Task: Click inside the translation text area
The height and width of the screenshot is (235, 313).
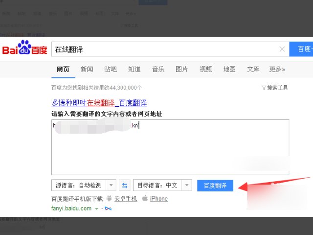Action: [x=170, y=147]
